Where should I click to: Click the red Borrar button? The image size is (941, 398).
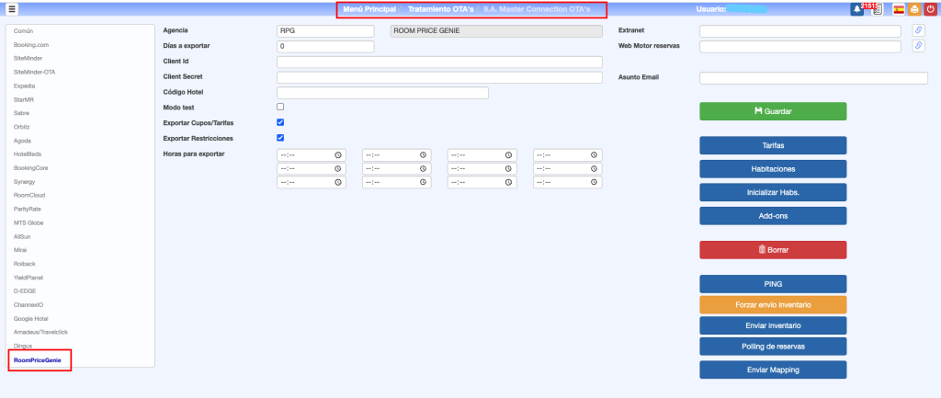[773, 250]
